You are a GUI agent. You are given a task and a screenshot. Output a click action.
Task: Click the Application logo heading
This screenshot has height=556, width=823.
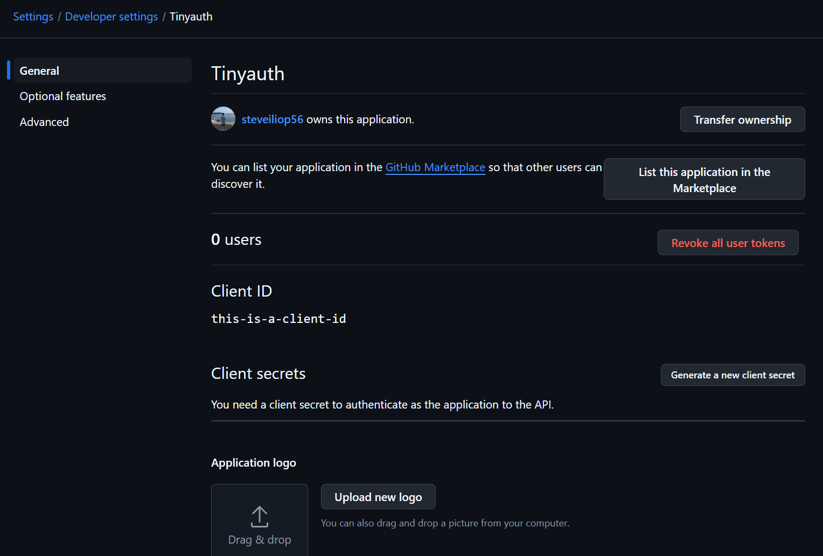coord(253,462)
